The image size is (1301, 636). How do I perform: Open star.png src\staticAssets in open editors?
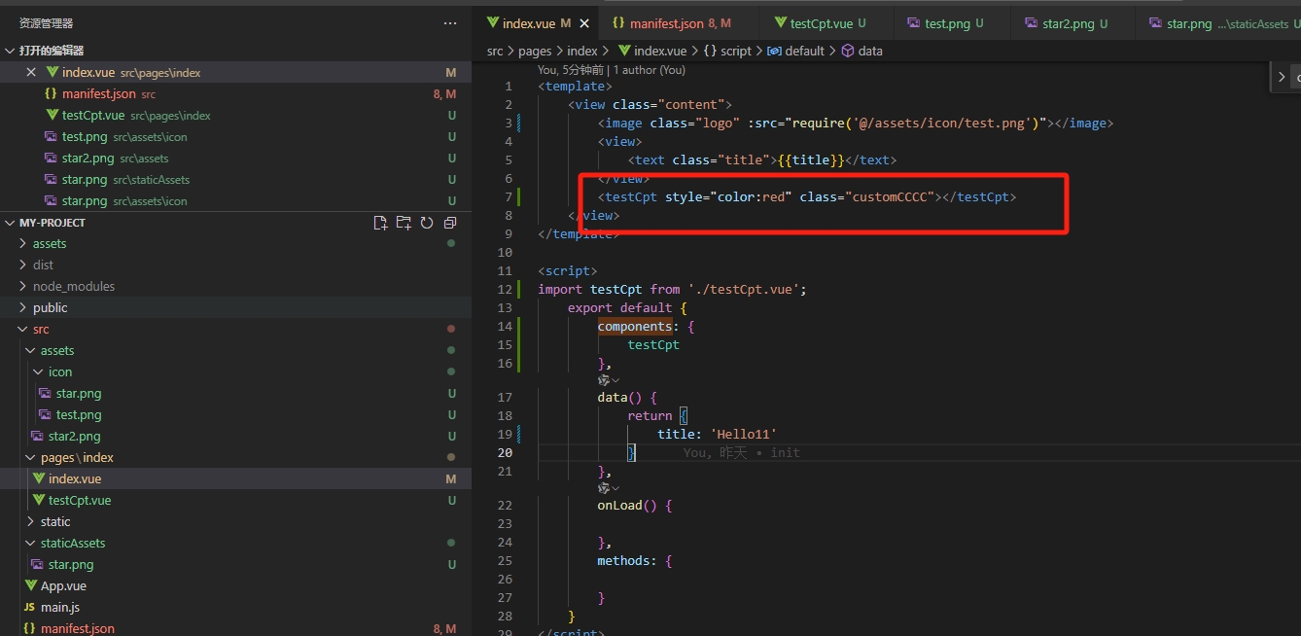click(x=235, y=180)
